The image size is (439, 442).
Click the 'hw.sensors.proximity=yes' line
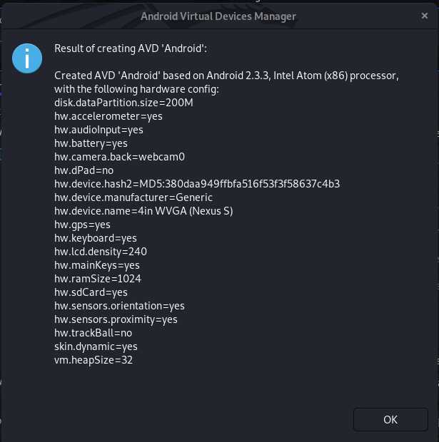coord(116,319)
